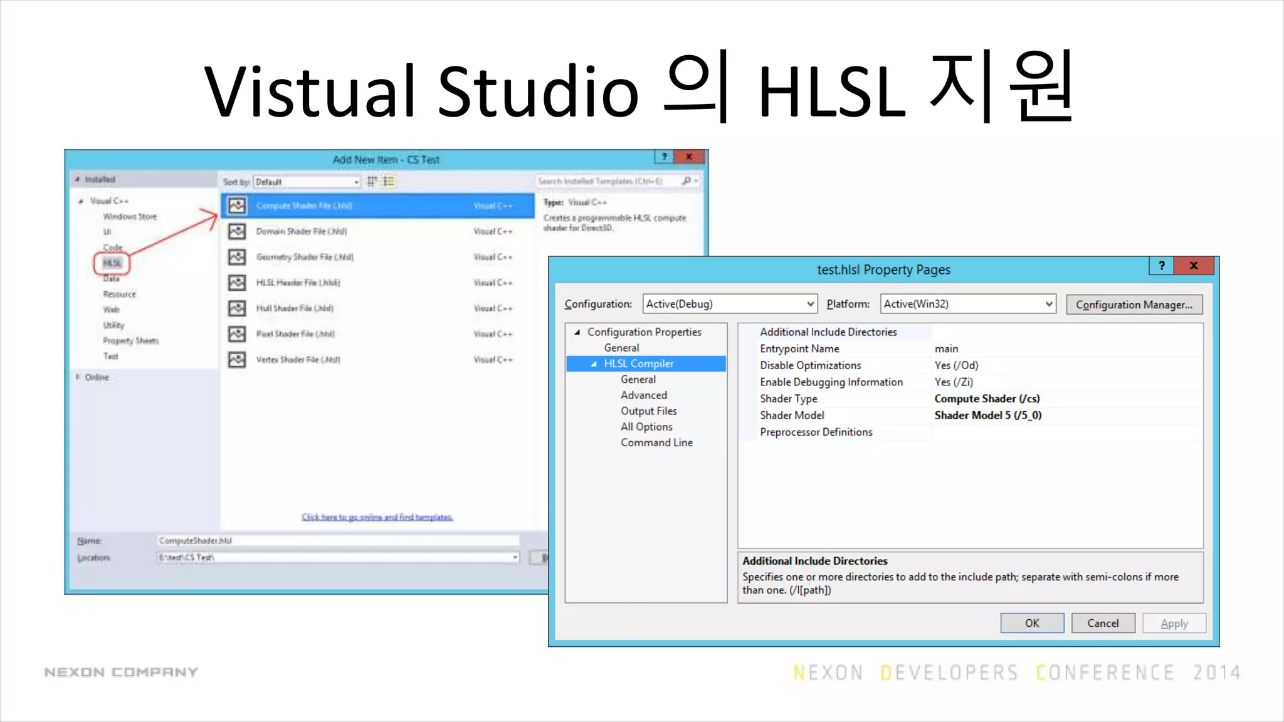This screenshot has height=722, width=1284.
Task: Select the Additional Include Directories property
Action: 828,332
